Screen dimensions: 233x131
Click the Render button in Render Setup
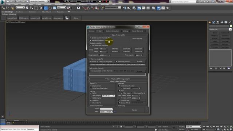[x=134, y=110]
